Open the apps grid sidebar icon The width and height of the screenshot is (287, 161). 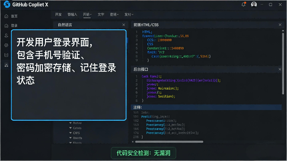point(6,65)
